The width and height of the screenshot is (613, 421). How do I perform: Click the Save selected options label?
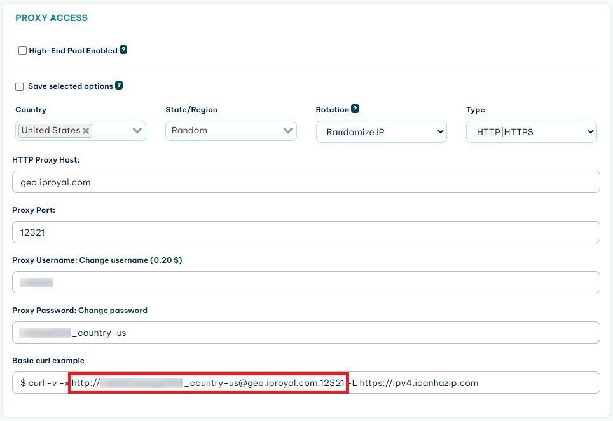point(71,86)
